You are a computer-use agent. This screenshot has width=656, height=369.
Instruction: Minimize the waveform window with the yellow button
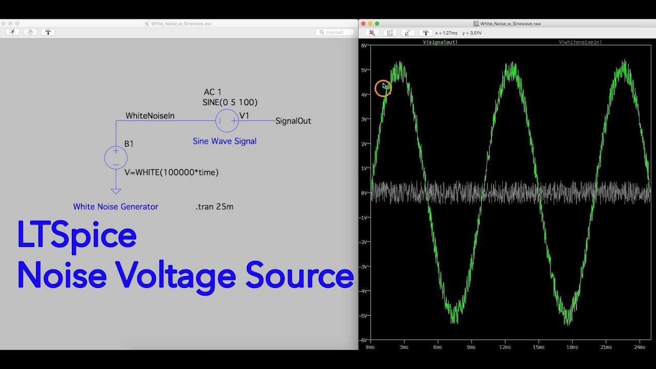(370, 24)
